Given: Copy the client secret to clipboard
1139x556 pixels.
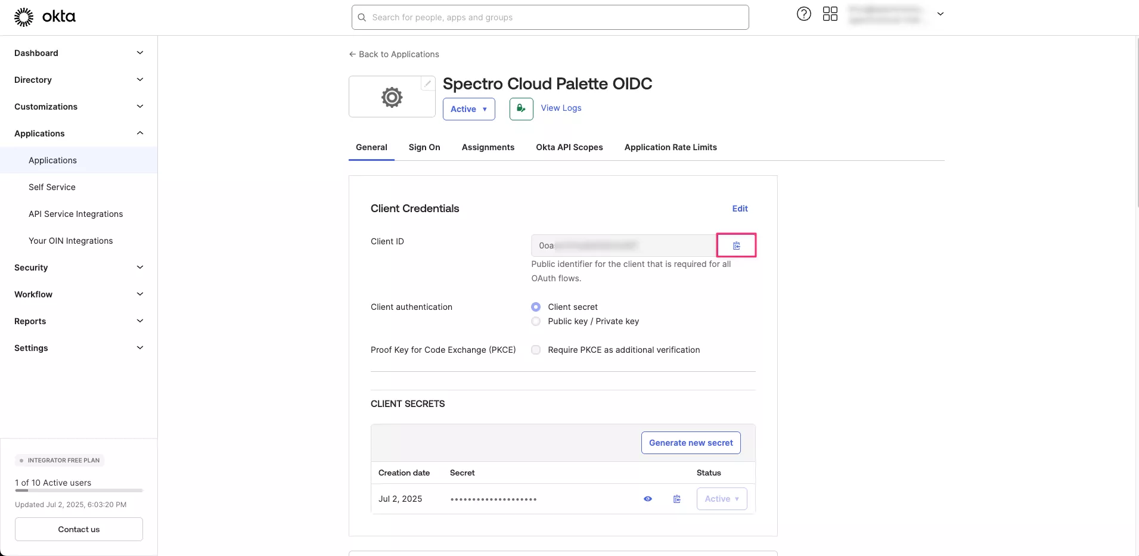Looking at the screenshot, I should pyautogui.click(x=676, y=499).
